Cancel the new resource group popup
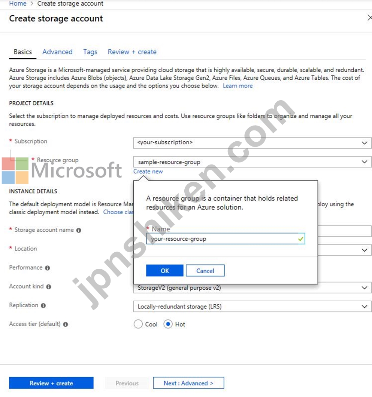 coord(205,271)
